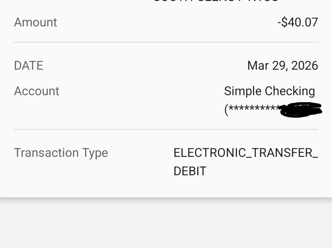Viewport: 332px width, 248px height.
Task: Select the -$40.07 amount value
Action: pos(298,22)
